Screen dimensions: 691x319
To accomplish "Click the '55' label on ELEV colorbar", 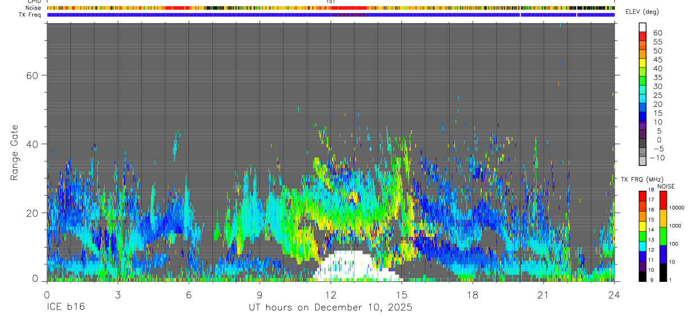I will click(x=657, y=42).
